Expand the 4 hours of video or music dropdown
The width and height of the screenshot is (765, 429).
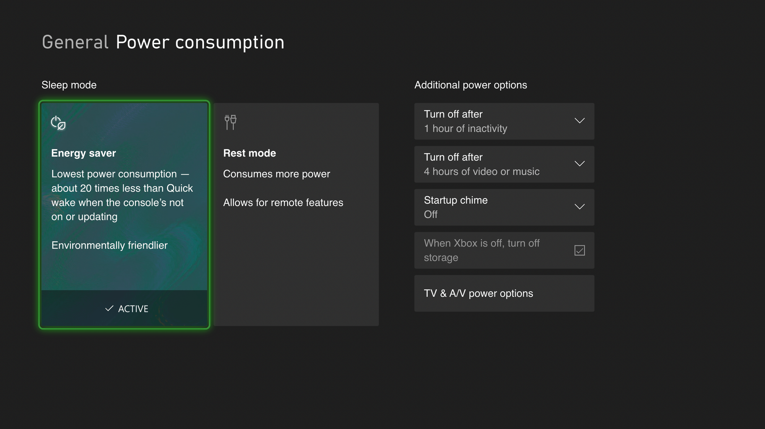(504, 164)
